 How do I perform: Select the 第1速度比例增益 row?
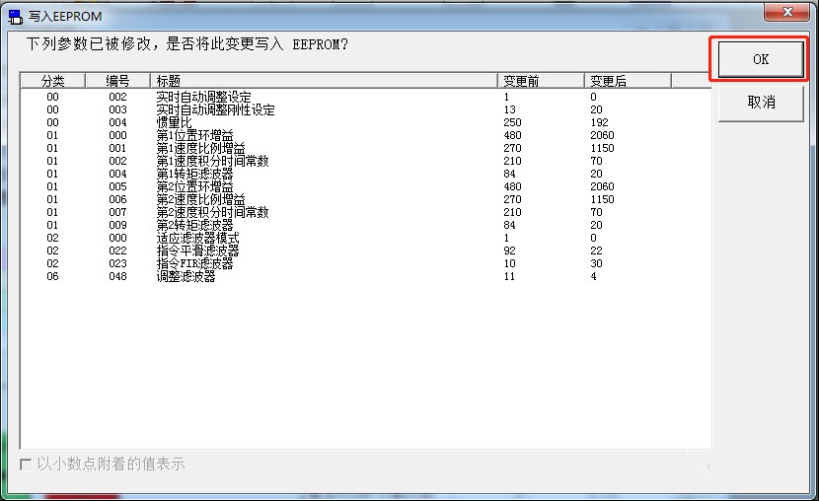tap(366, 148)
